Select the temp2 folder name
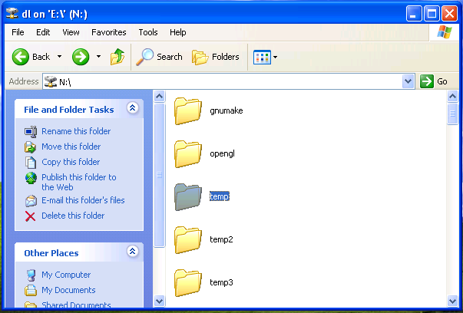Image resolution: width=463 pixels, height=313 pixels. 221,239
